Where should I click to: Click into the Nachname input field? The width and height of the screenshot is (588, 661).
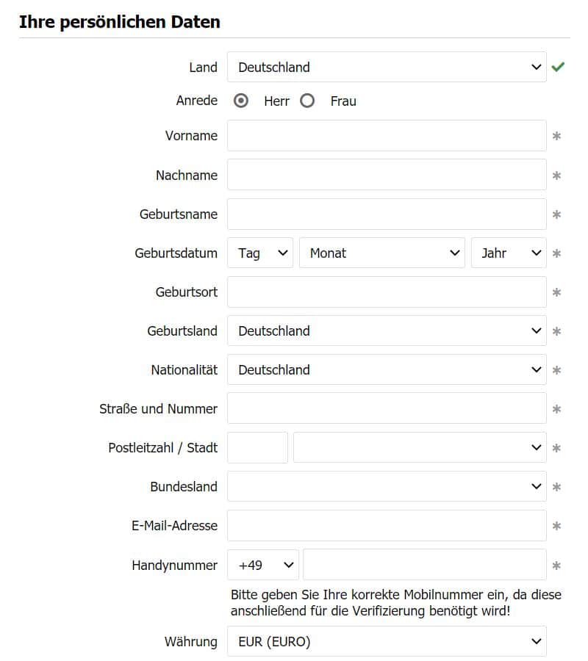(386, 175)
